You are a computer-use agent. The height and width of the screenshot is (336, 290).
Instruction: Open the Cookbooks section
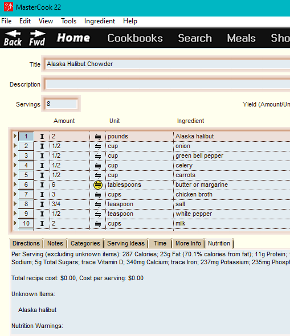pos(135,38)
